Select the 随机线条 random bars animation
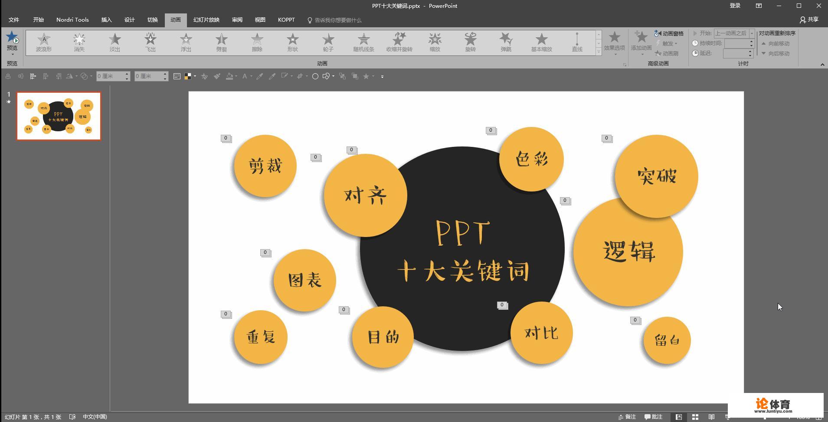Viewport: 828px width, 422px height. click(364, 42)
